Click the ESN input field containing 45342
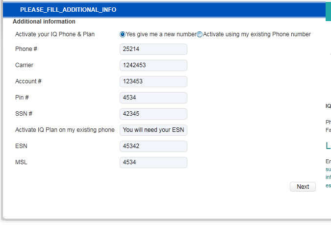Image resolution: width=331 pixels, height=225 pixels. point(153,146)
